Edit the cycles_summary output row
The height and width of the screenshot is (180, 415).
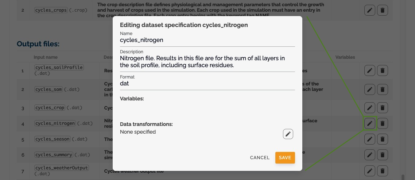point(370,155)
